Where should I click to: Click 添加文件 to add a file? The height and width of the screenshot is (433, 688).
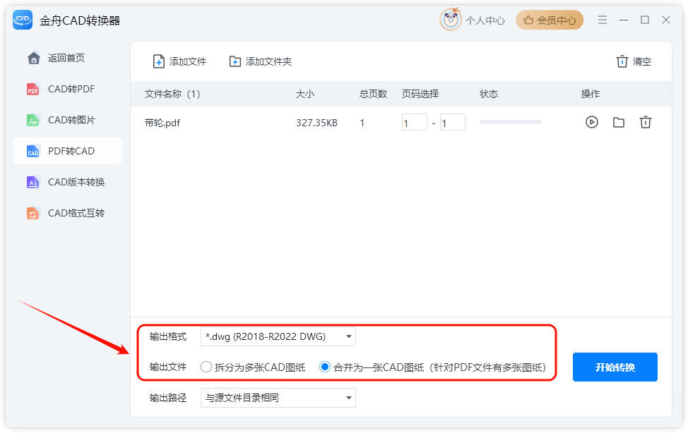pos(179,62)
